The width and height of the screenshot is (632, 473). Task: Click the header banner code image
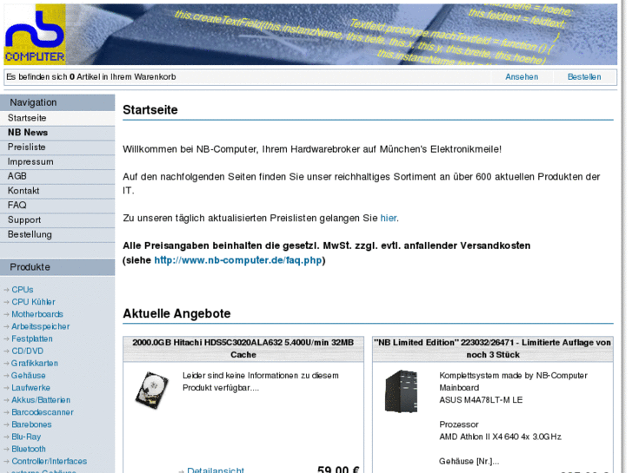pos(342,35)
